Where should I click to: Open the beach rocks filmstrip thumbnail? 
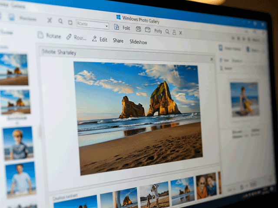point(182,191)
